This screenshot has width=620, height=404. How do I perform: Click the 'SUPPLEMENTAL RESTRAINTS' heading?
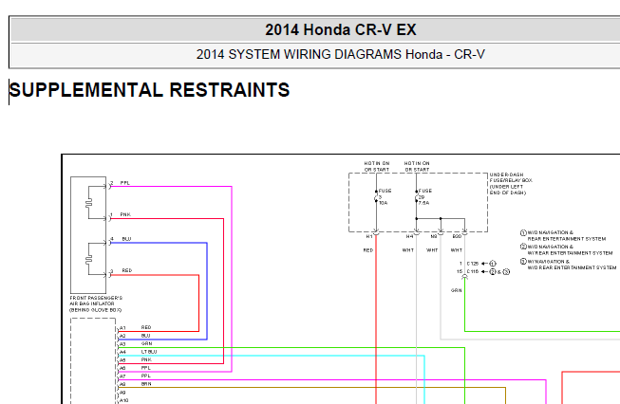pyautogui.click(x=149, y=90)
